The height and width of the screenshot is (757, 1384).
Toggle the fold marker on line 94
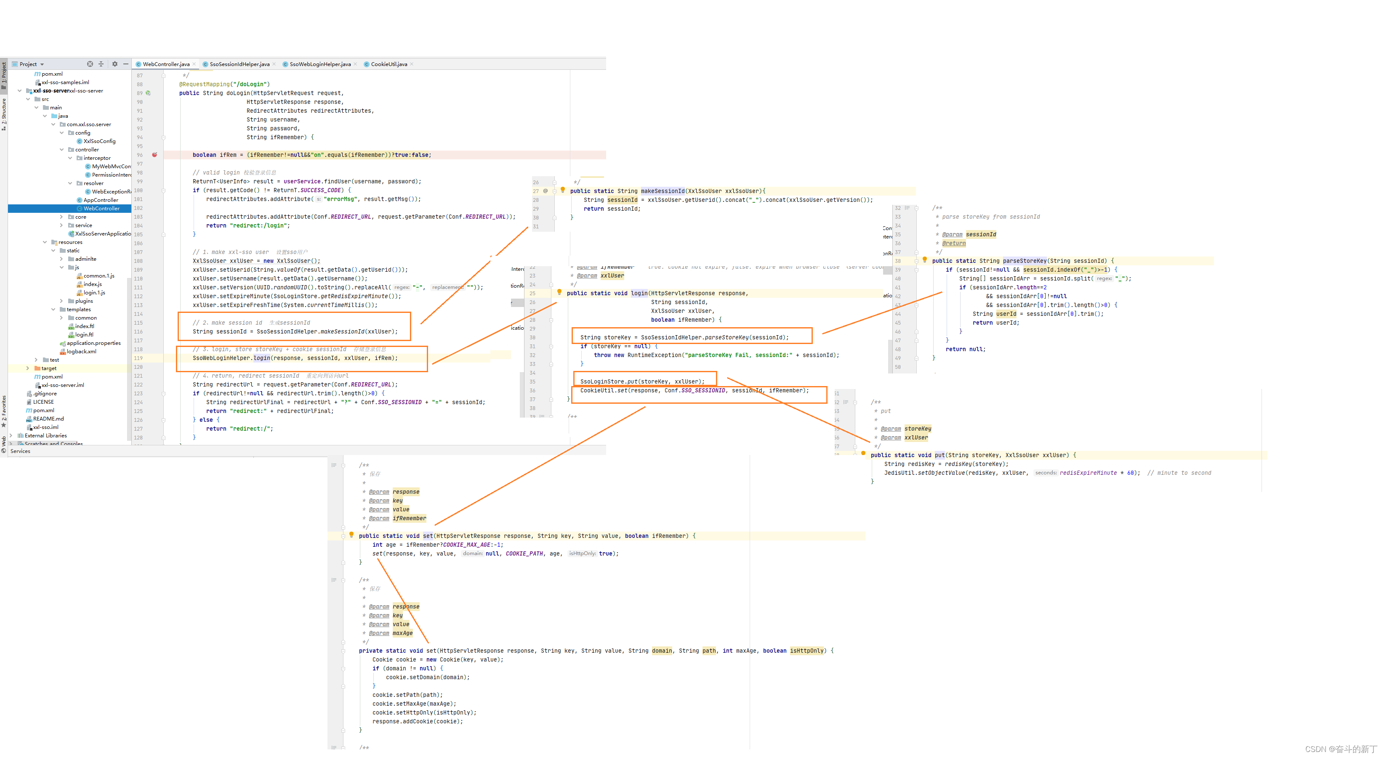[163, 138]
